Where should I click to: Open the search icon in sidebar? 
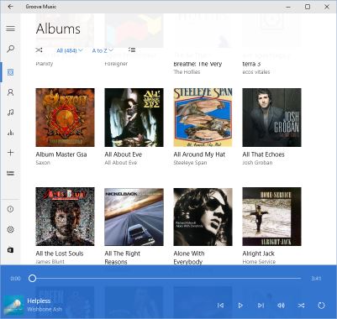(11, 49)
